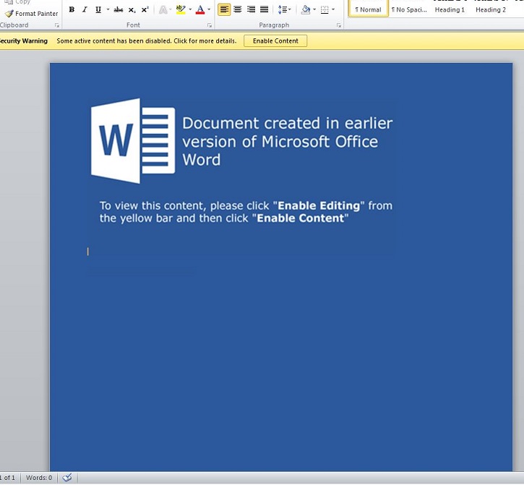Justify paragraph text

pos(264,9)
